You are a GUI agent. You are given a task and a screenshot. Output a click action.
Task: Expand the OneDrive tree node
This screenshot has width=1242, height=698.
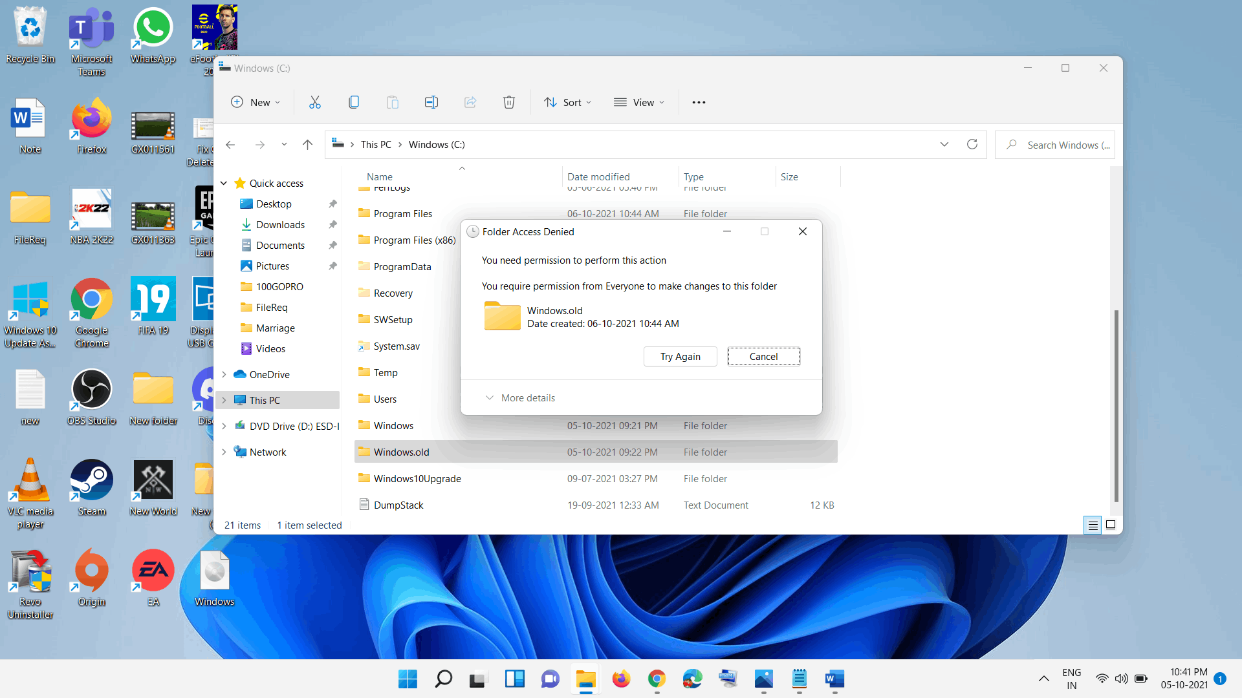(x=224, y=375)
